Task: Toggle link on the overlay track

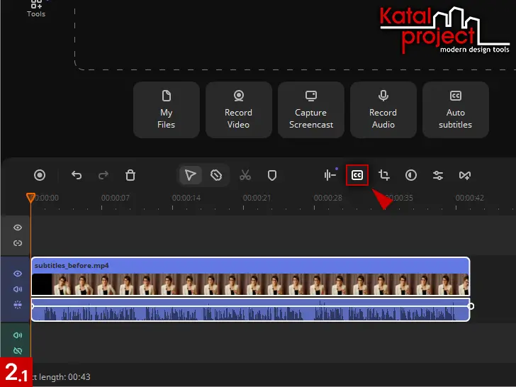Action: point(18,243)
